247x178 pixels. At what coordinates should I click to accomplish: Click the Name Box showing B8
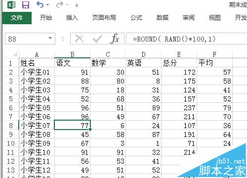(26, 39)
